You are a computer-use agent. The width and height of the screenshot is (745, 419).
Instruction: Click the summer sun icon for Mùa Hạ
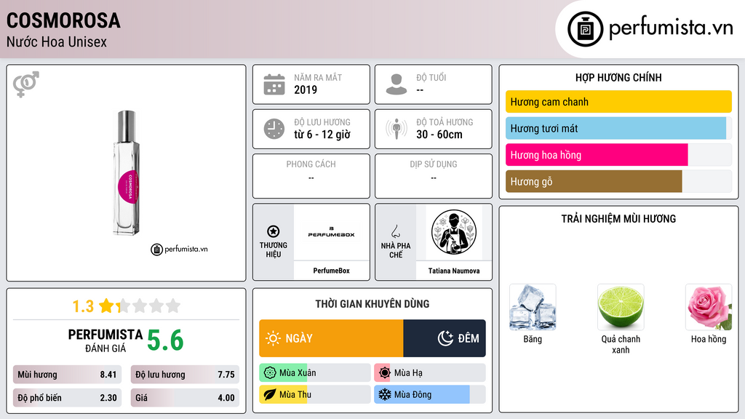pos(385,373)
